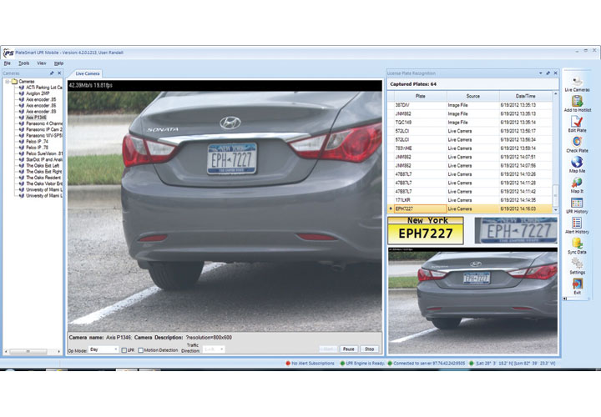Viewport: 601px width, 417px height.
Task: Toggle the Motion Detection checkbox
Action: click(141, 349)
